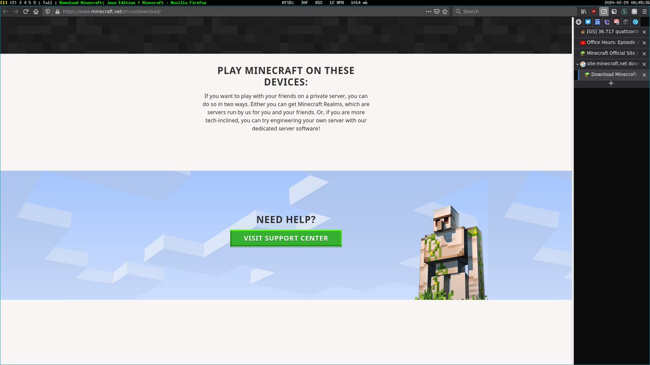This screenshot has height=365, width=650.
Task: Open the Twitter pinned tab
Action: (588, 22)
